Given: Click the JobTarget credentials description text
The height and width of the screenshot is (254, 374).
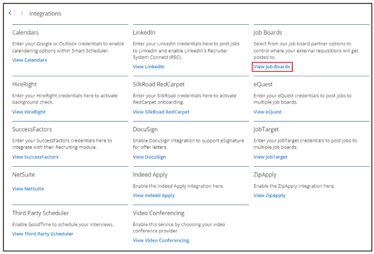Looking at the screenshot, I should (x=305, y=144).
